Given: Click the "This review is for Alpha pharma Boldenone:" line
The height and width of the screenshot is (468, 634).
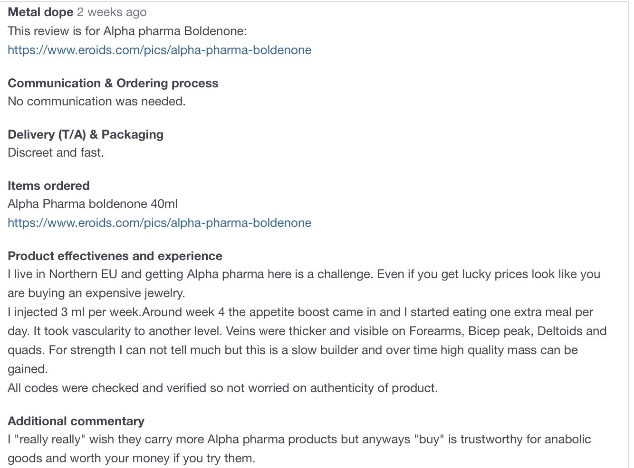Looking at the screenshot, I should [127, 31].
